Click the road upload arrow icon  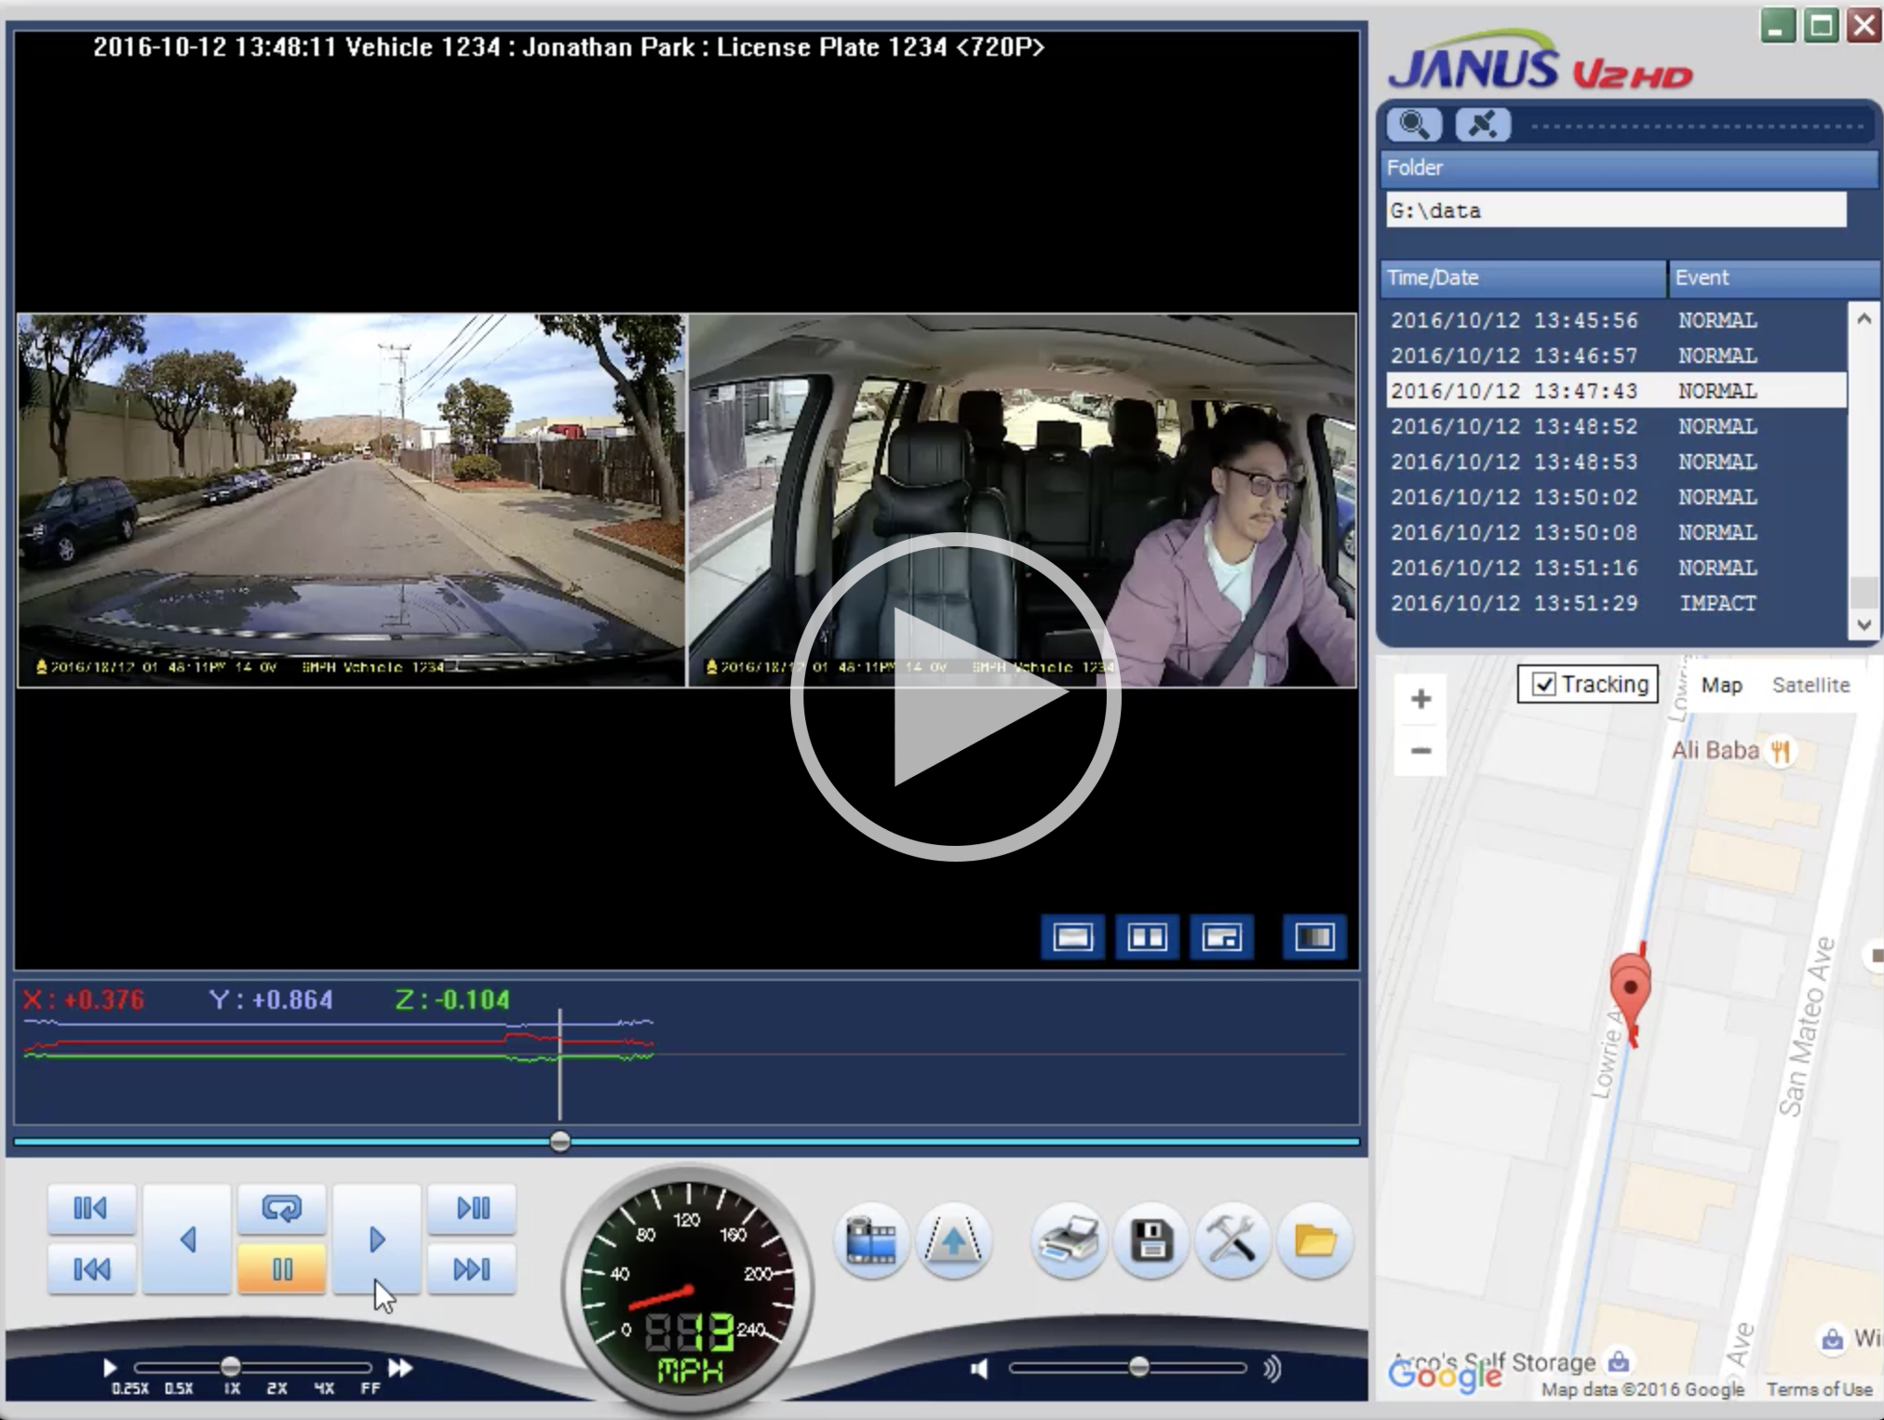953,1240
